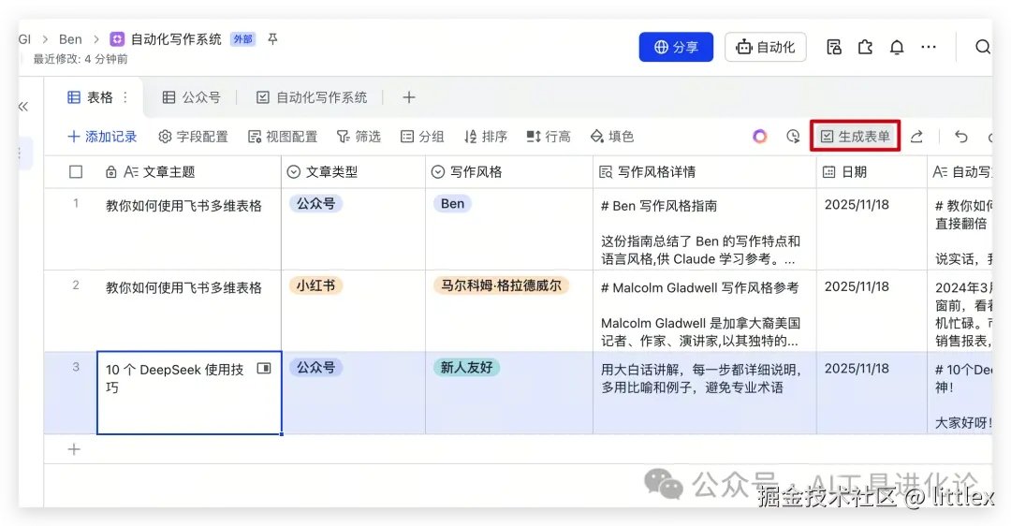Click the lock icon in 文章主题 header
This screenshot has width=1011, height=526.
[110, 172]
